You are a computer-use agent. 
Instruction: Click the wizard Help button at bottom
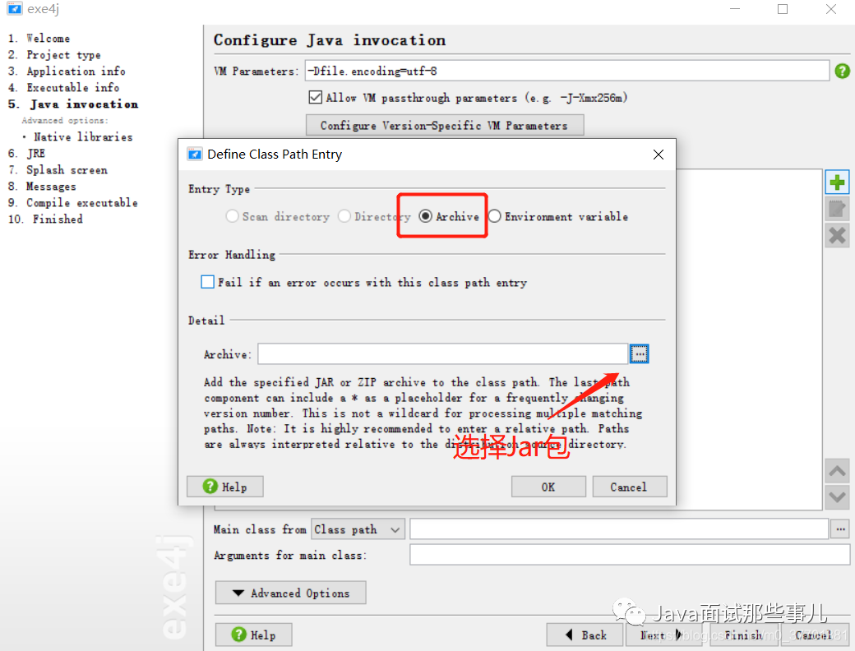coord(253,635)
